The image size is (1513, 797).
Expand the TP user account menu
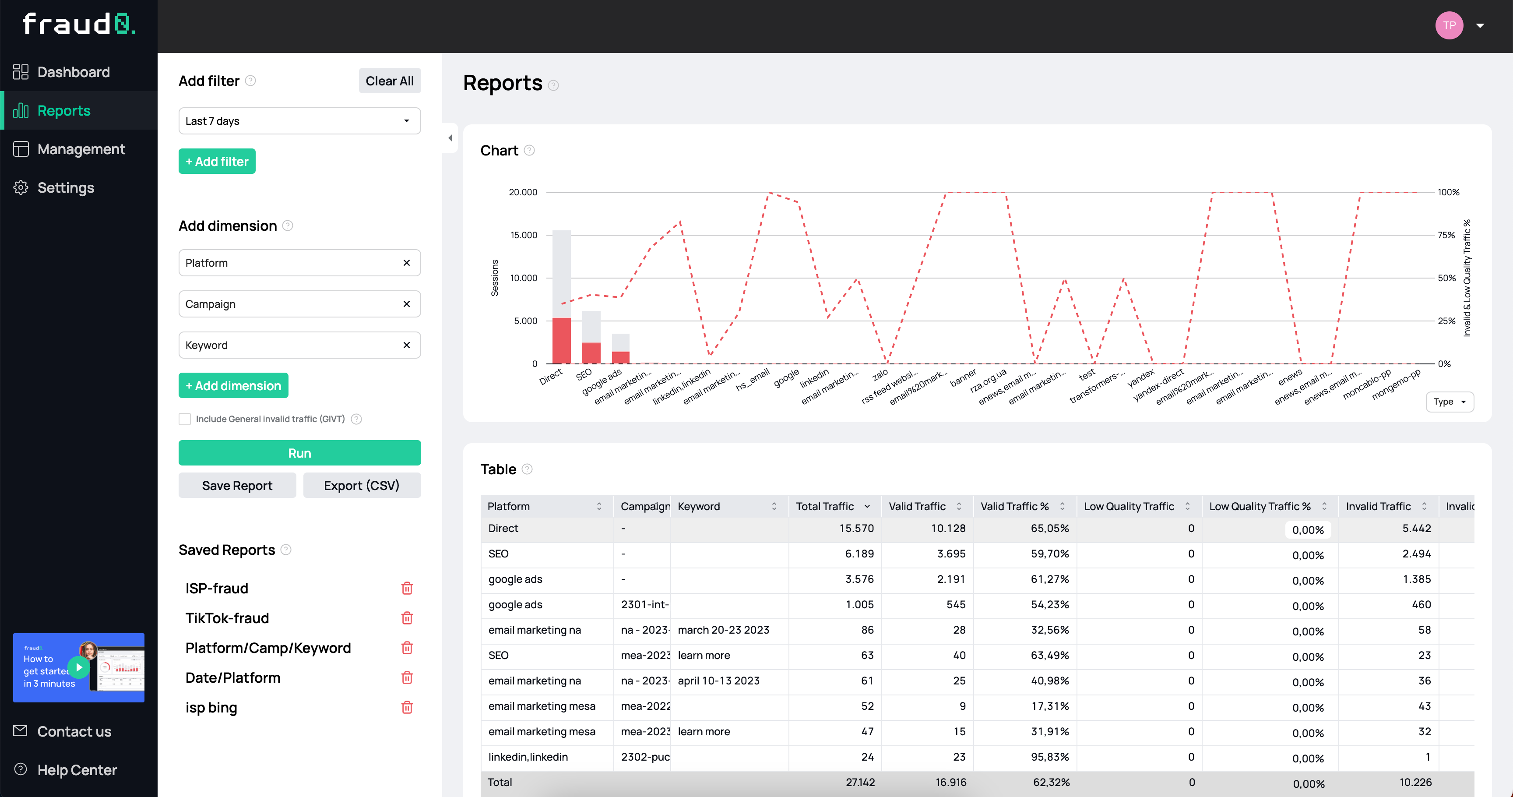pos(1480,26)
